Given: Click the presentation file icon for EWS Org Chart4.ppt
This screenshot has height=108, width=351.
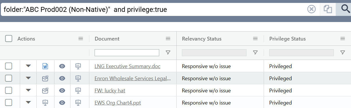Looking at the screenshot, I should pos(45,102).
